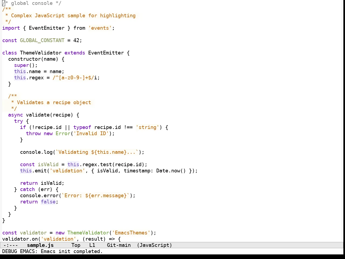Click the sample.js buffer name in mode line
This screenshot has width=345, height=259.
click(40, 245)
